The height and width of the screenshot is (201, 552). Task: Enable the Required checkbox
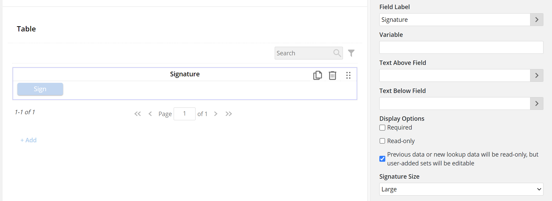tap(382, 128)
